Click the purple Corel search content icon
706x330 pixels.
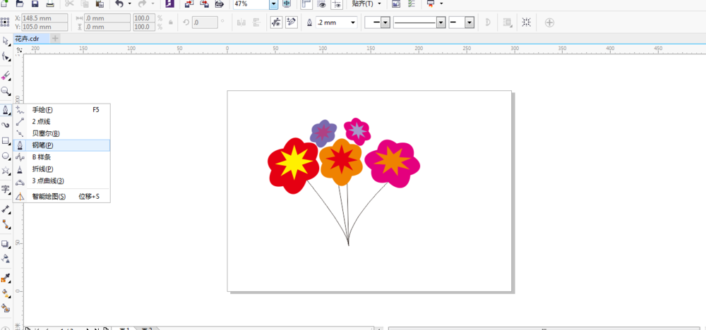click(169, 4)
